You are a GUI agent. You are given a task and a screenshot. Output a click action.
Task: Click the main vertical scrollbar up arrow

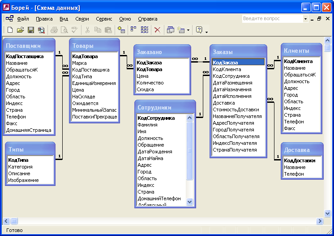(x=327, y=40)
